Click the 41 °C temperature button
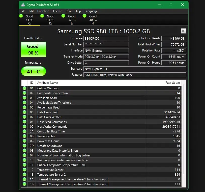 point(33,71)
